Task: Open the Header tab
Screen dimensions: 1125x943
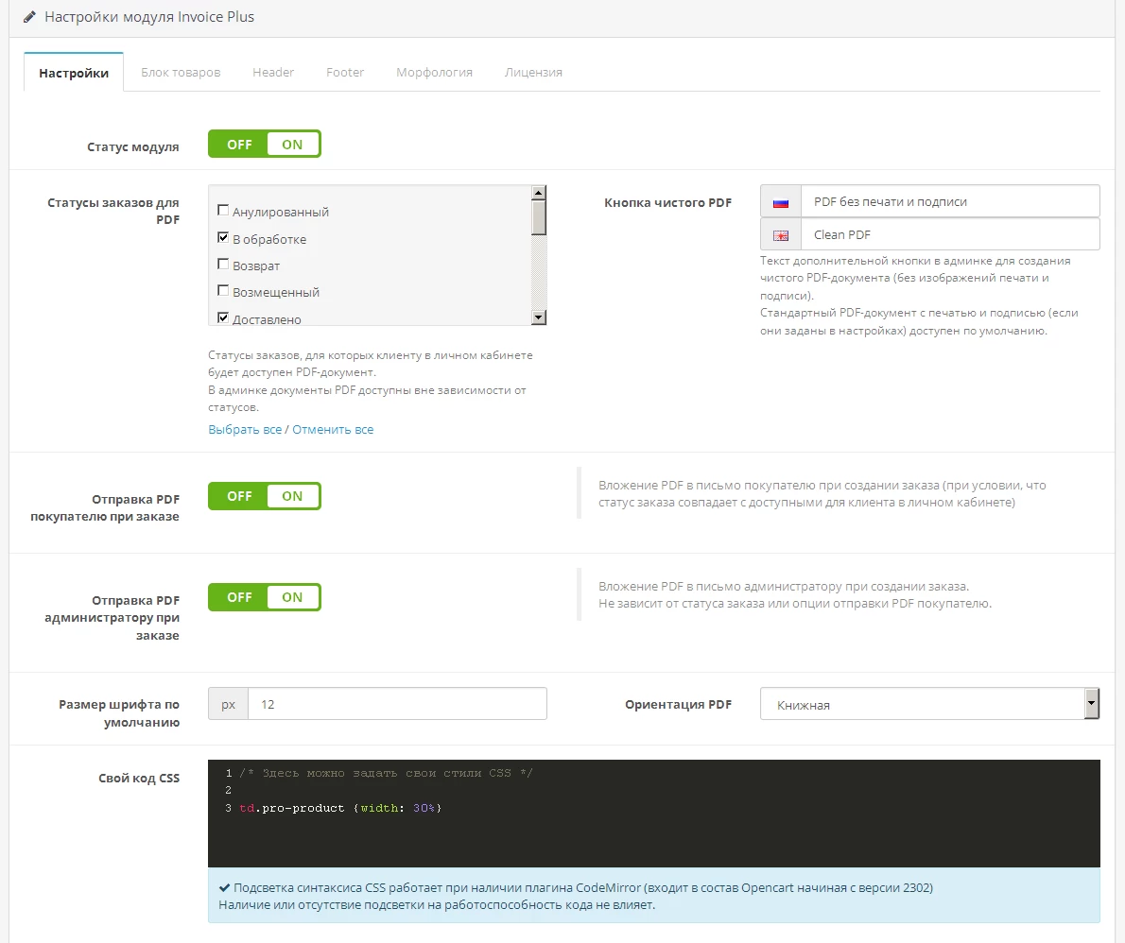Action: coord(273,73)
